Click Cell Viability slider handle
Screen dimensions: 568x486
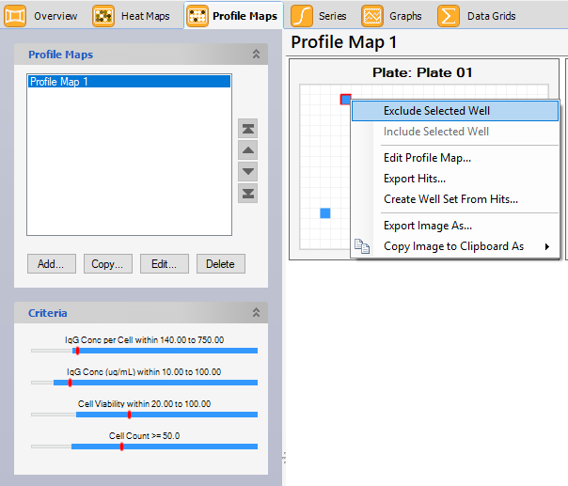coord(130,415)
